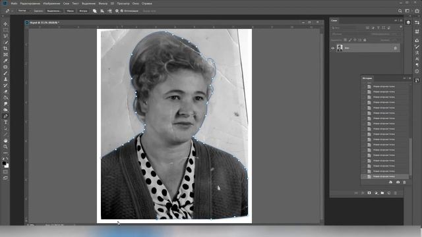Viewport: 422px width, 237px height.
Task: Toggle lock image pixels brush icon
Action: click(x=350, y=40)
